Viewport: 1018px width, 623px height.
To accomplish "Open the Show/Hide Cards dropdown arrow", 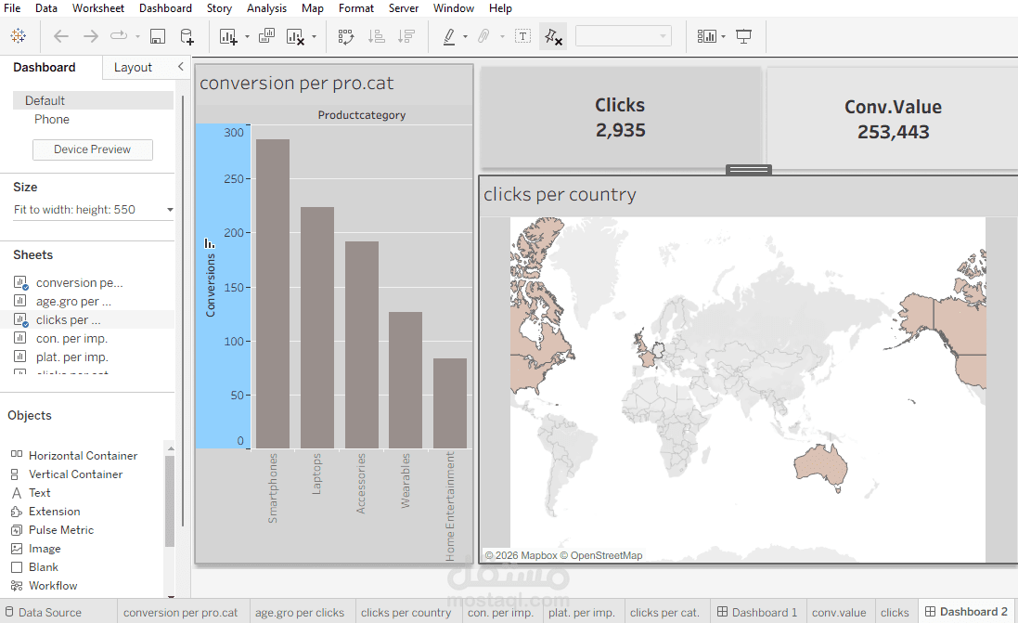I will [x=723, y=36].
